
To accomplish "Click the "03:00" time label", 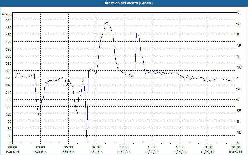I will (x=40, y=148).
